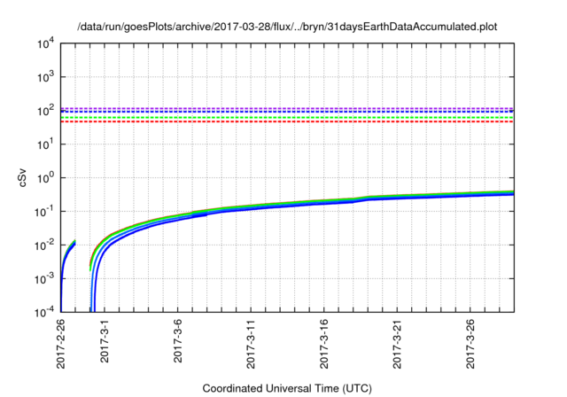Click the 10^-1 y-axis tick label
Screen dimensions: 567x397
tap(44, 211)
